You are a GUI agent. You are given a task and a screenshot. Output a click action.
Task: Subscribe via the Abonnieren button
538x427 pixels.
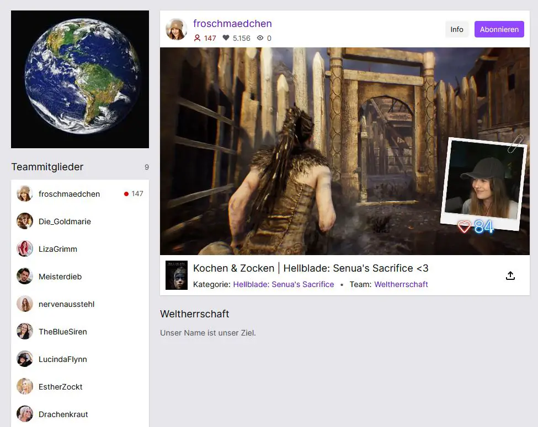point(499,29)
